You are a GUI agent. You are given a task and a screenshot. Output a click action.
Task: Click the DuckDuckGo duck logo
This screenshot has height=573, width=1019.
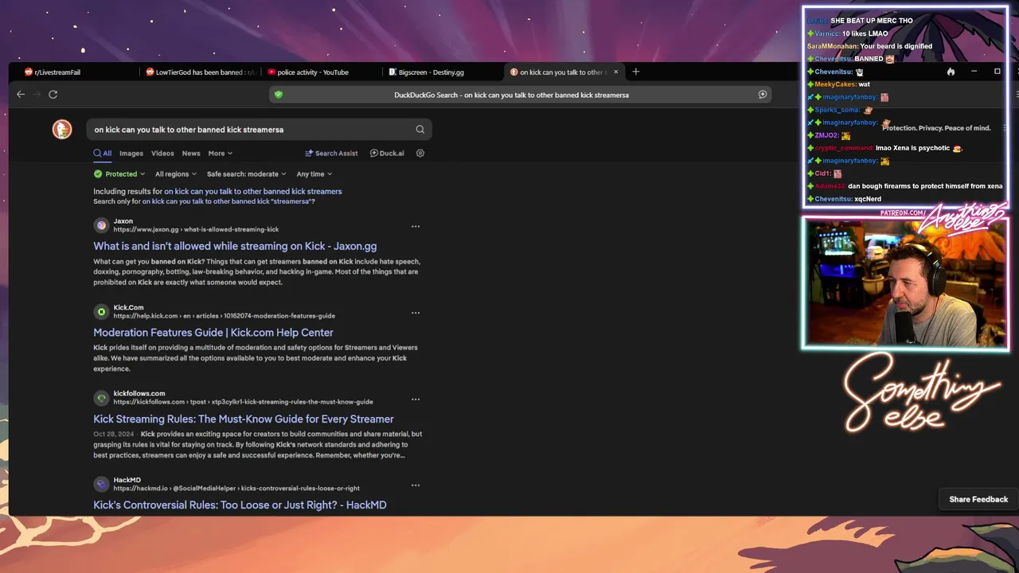coord(62,129)
